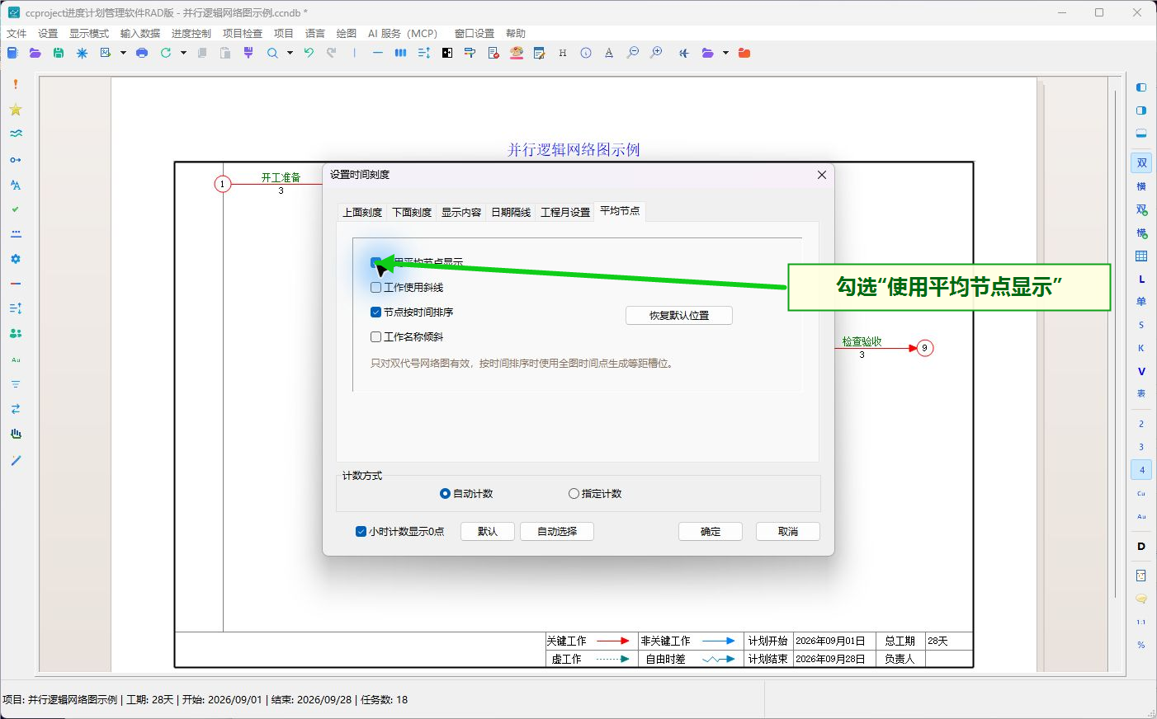Screen dimensions: 1157x719
Task: Switch to the '显示内容' tab
Action: pyautogui.click(x=461, y=212)
